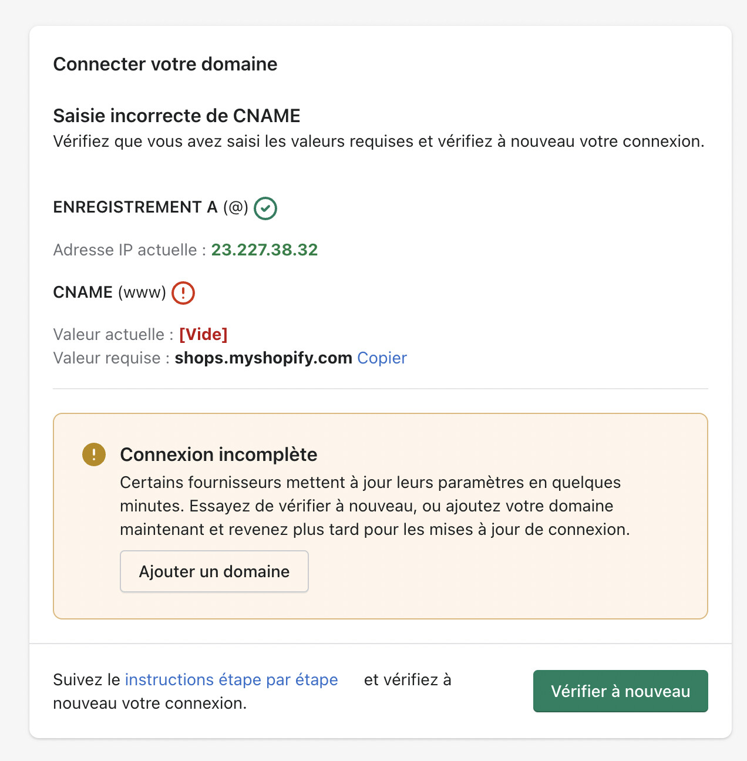The height and width of the screenshot is (761, 747).
Task: Click the Saisie incorrecte de CNAME heading
Action: pyautogui.click(x=176, y=116)
